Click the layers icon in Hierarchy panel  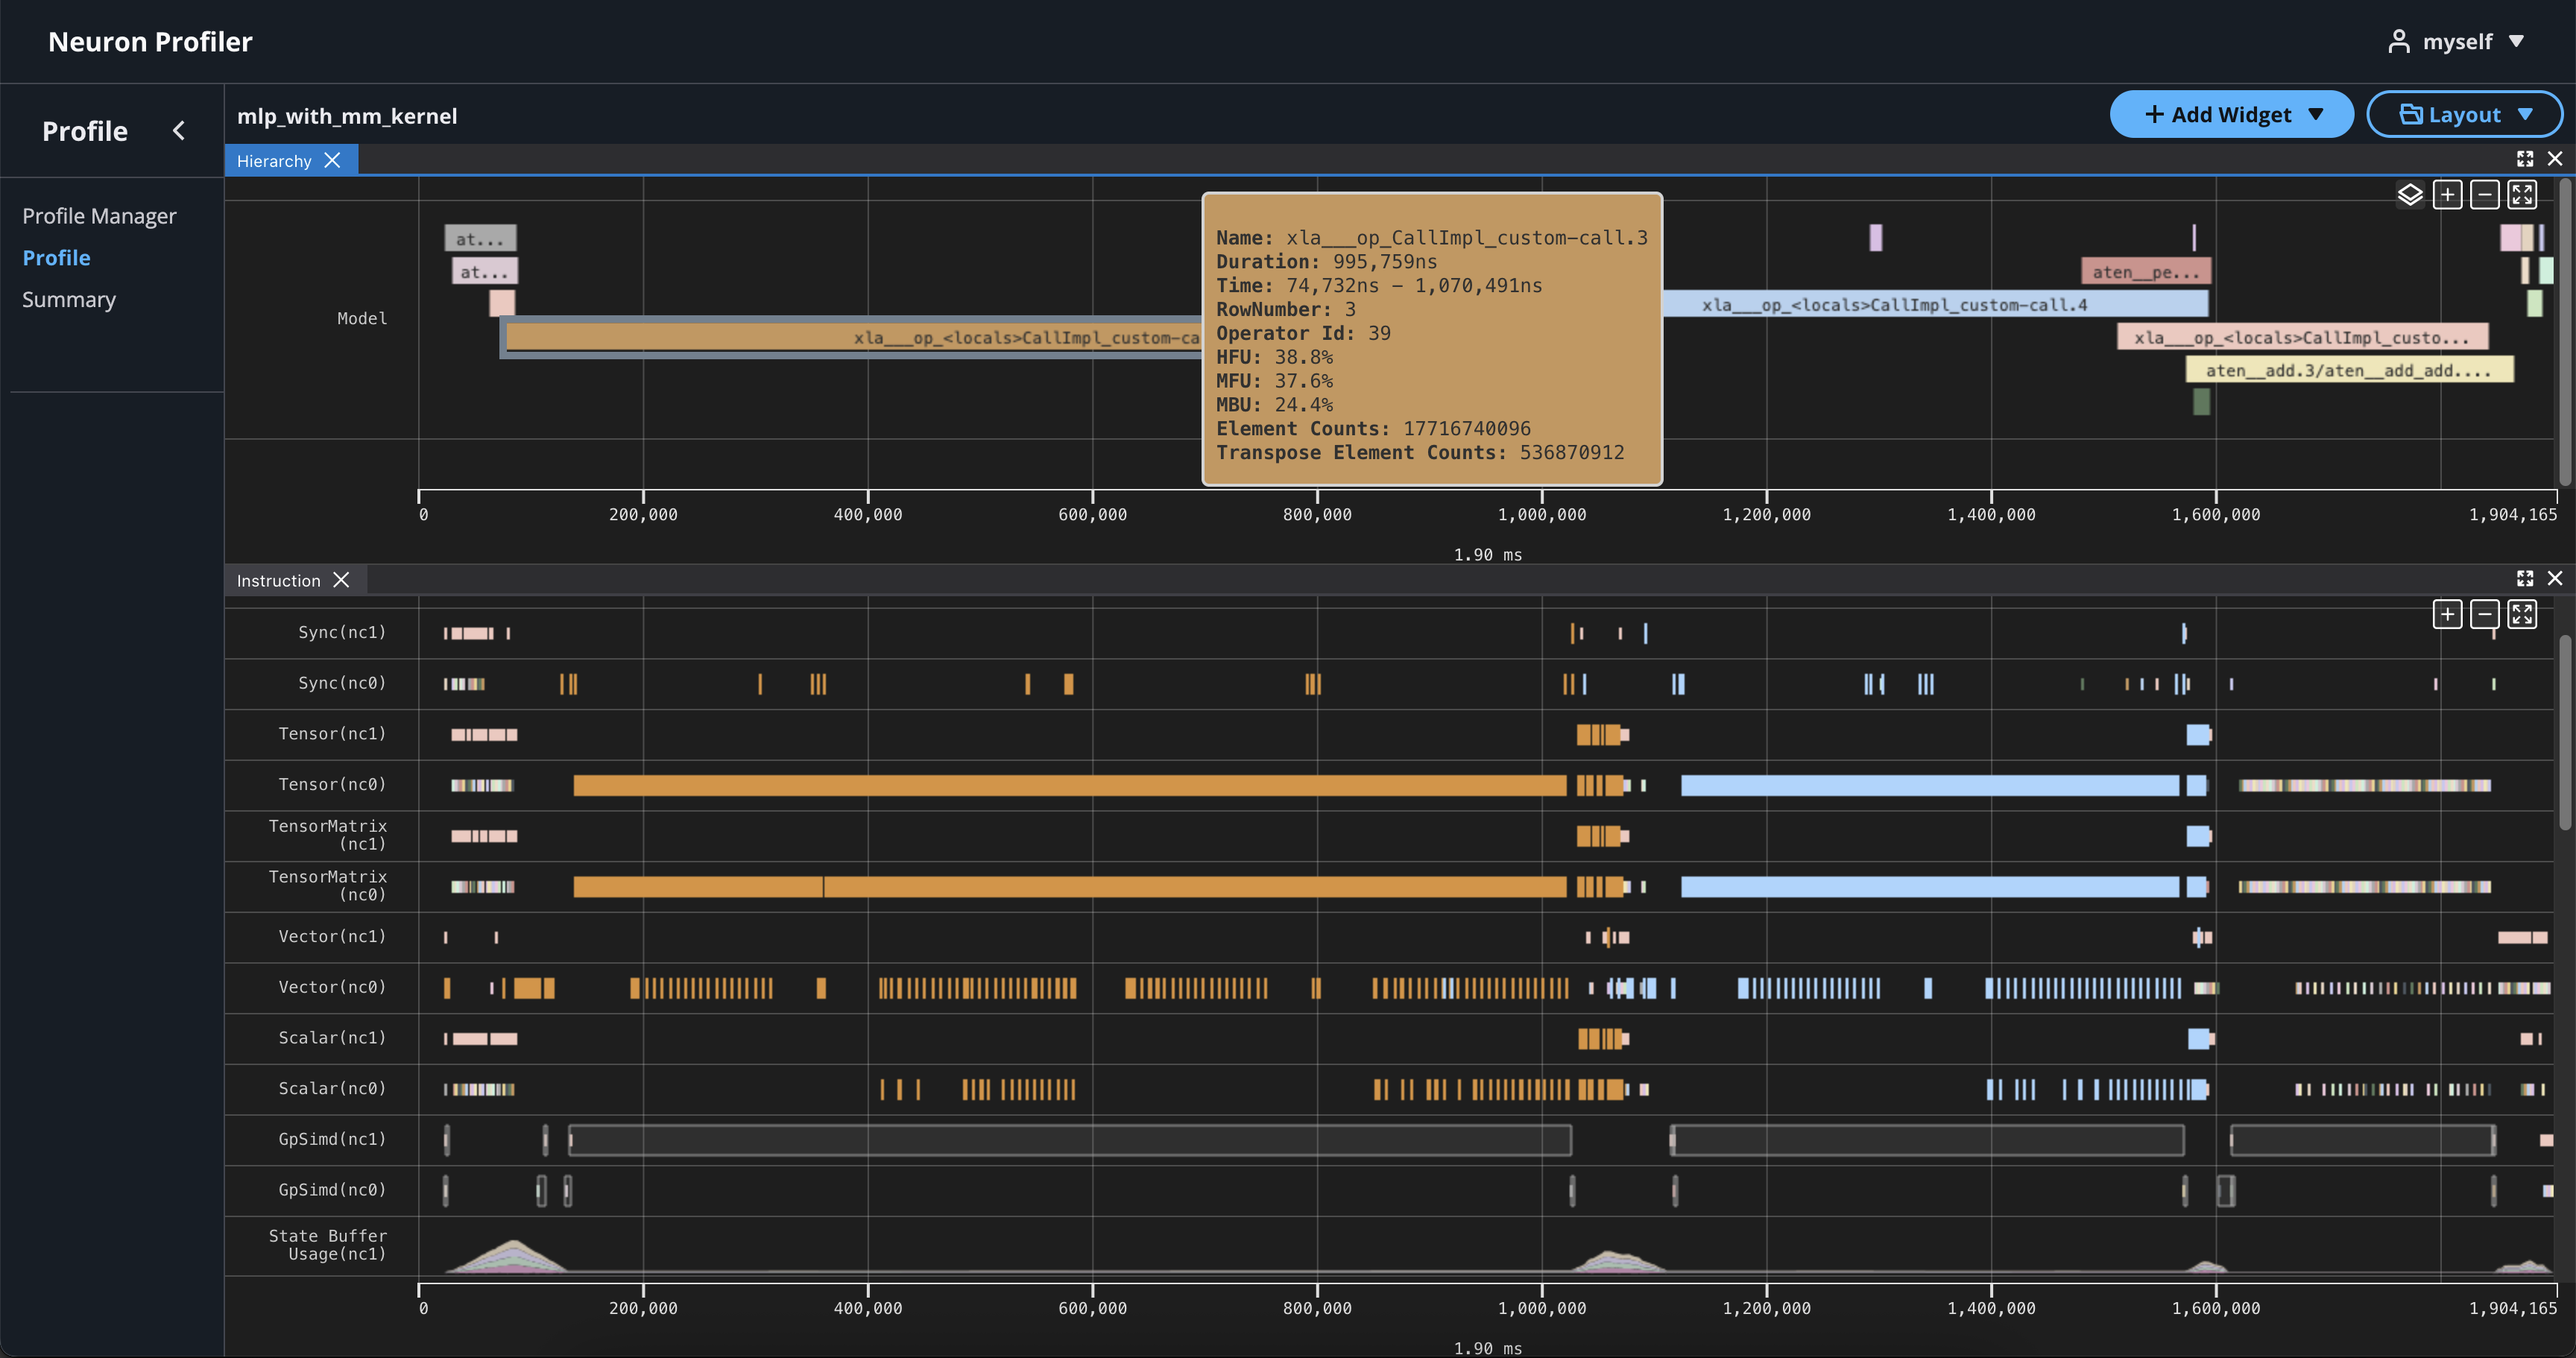(x=2409, y=195)
